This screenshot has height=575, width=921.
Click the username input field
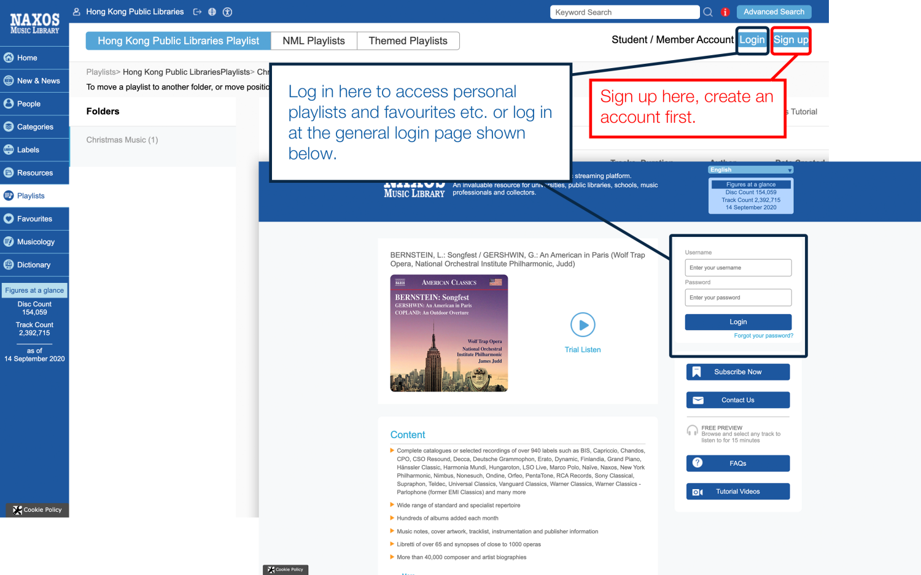(x=738, y=268)
